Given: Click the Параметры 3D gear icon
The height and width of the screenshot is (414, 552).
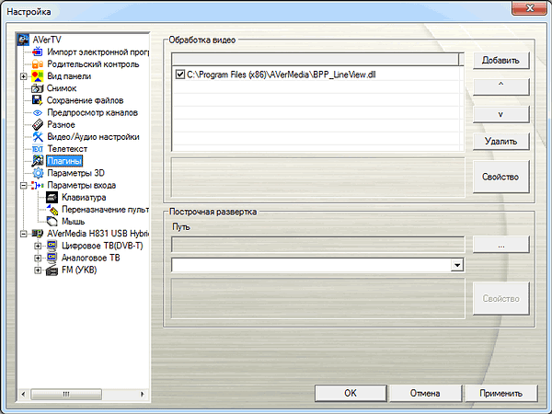Looking at the screenshot, I should [x=38, y=173].
